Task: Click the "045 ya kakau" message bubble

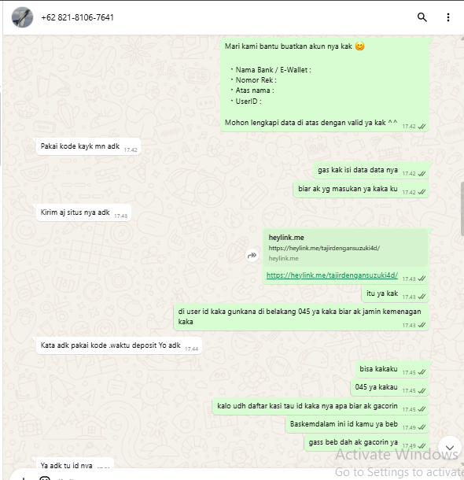Action: tap(389, 387)
